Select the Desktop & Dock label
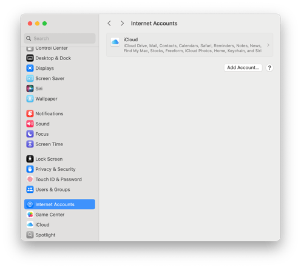301x268 pixels. pos(53,58)
